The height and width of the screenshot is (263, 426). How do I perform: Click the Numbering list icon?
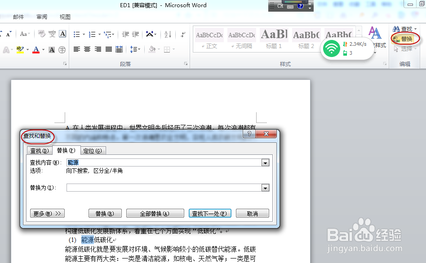pyautogui.click(x=93, y=34)
